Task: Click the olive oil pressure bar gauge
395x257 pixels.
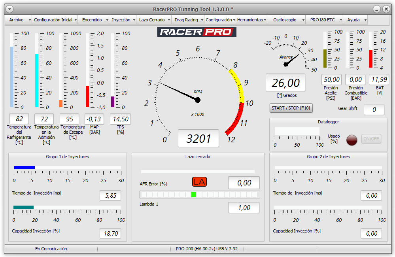Action: coord(325,50)
